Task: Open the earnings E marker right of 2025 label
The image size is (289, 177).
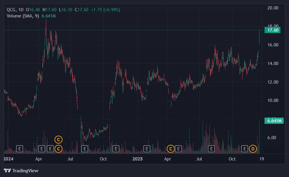Action: click(146, 149)
